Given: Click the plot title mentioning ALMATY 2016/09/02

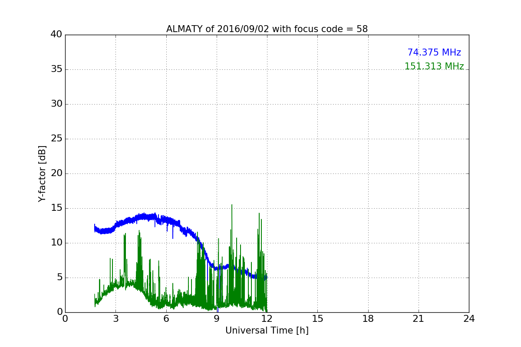Looking at the screenshot, I should [267, 29].
